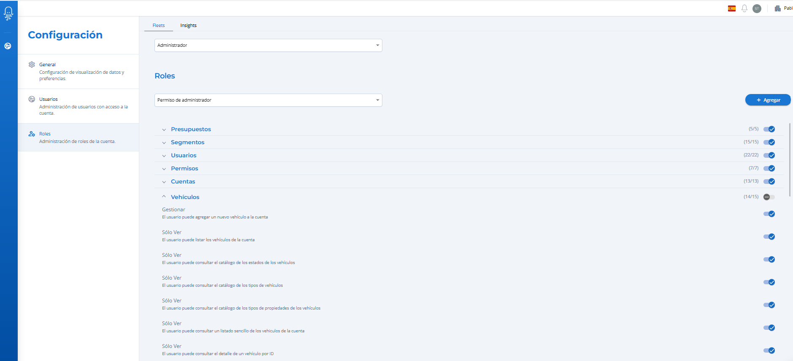Open the Administrador dropdown
Image resolution: width=793 pixels, height=361 pixels.
coord(268,45)
